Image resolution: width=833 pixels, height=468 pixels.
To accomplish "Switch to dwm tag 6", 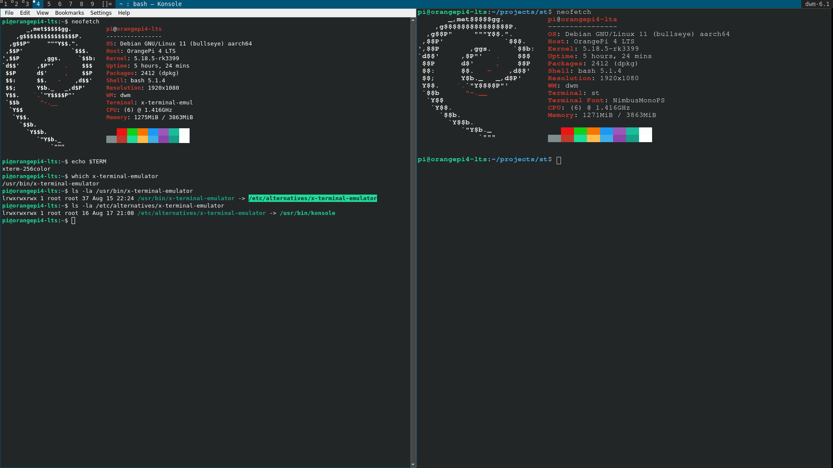I will [x=59, y=4].
